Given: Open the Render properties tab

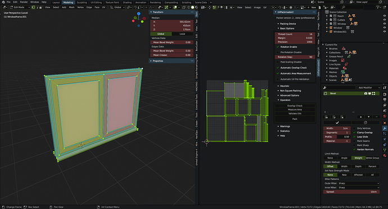Looking at the screenshot, I should coord(385,94).
